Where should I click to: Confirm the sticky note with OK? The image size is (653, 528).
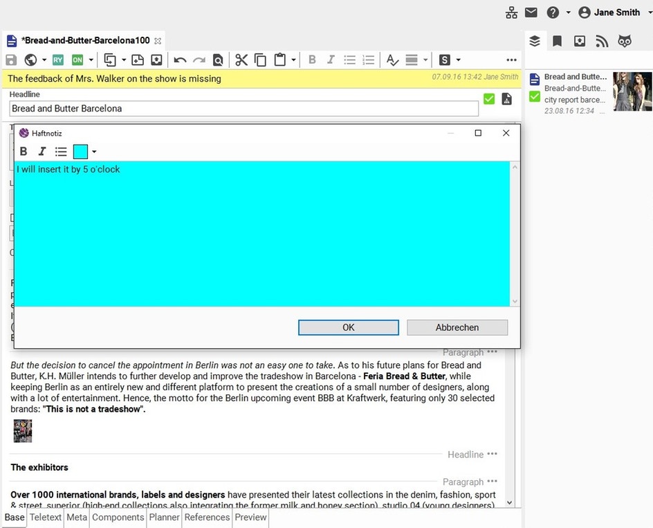348,327
